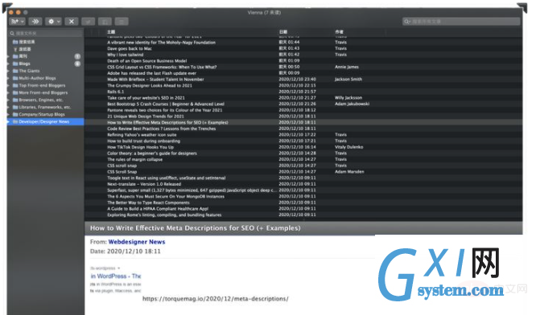The width and height of the screenshot is (536, 315).
Task: Focus the folder search field above the sidebar
Action: 46,33
